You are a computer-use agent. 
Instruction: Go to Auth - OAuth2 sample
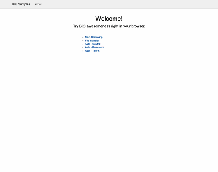(93, 44)
